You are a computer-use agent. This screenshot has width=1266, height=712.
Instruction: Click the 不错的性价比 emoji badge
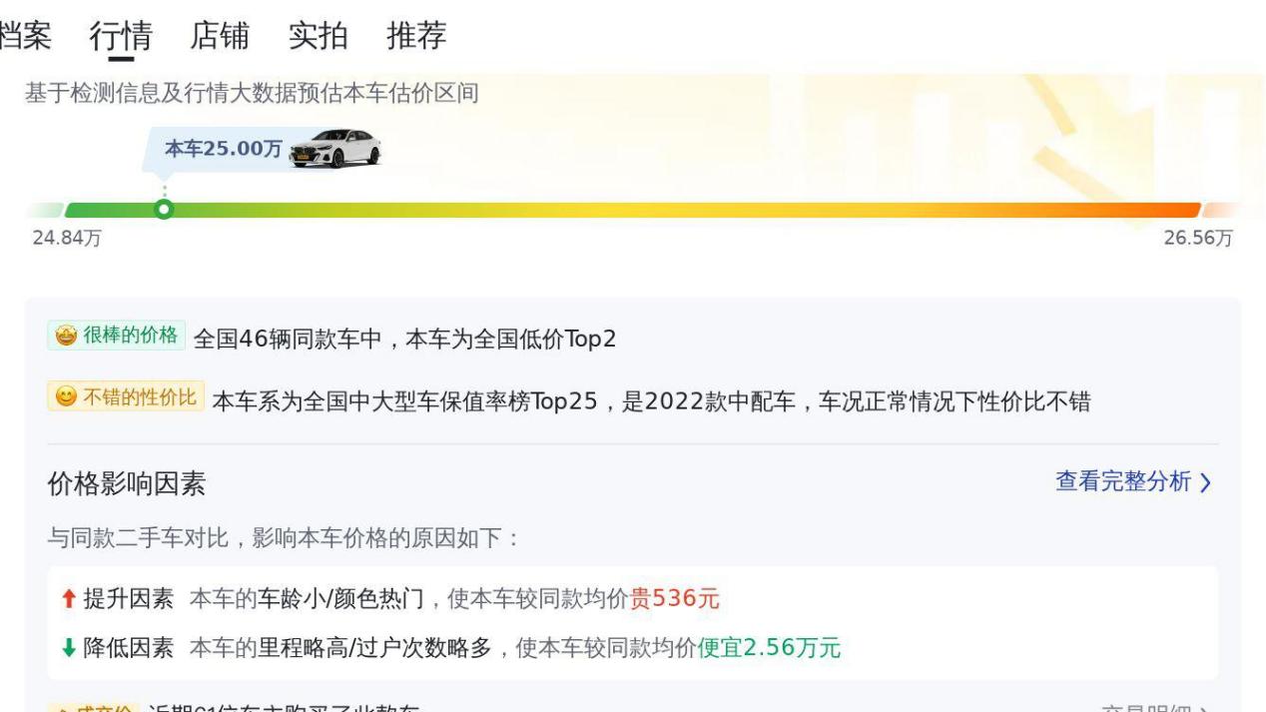tap(126, 396)
